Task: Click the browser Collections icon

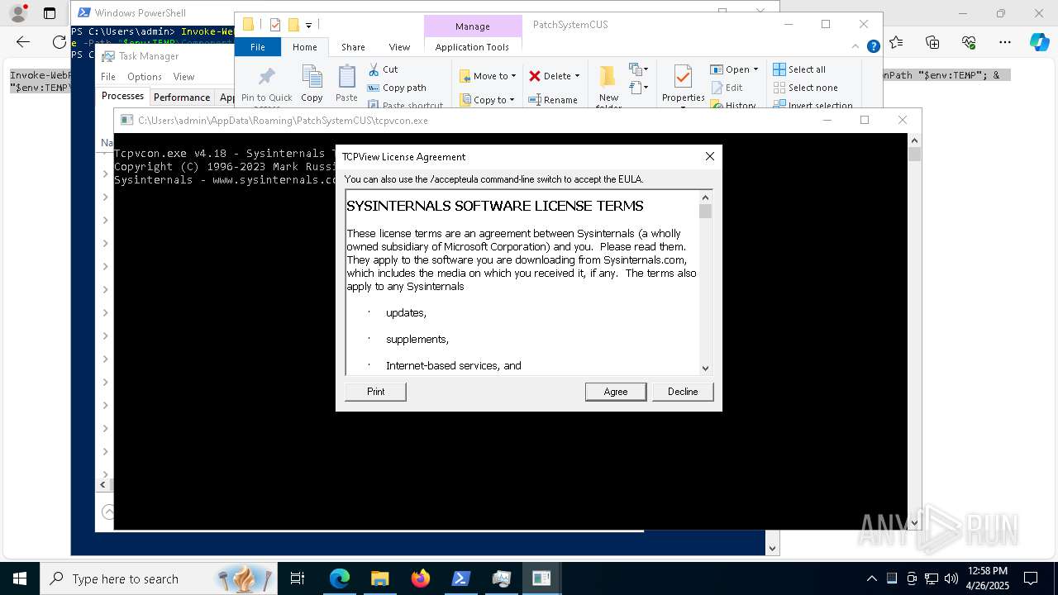Action: 932,42
